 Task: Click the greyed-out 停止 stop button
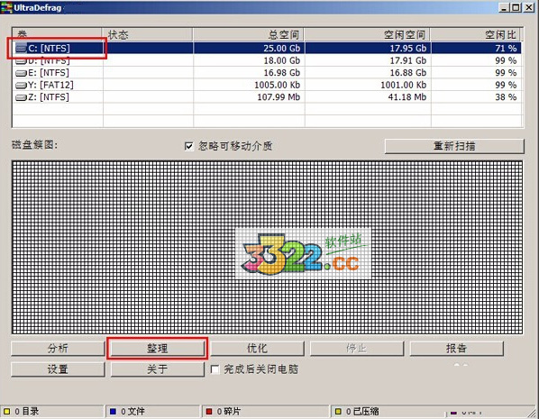click(x=357, y=349)
